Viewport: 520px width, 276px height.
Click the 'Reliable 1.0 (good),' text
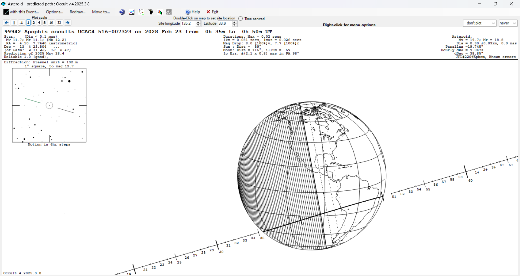click(x=26, y=57)
